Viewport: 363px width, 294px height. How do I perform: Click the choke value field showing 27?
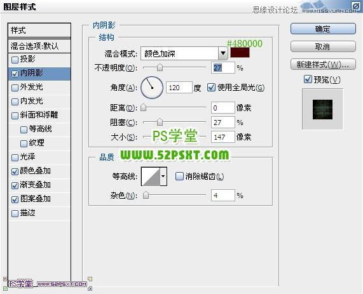pyautogui.click(x=223, y=123)
